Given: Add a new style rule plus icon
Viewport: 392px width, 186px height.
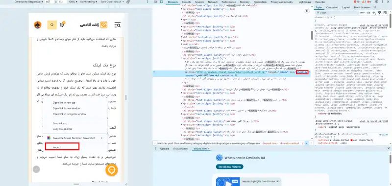Looking at the screenshot, I should tap(374, 13).
